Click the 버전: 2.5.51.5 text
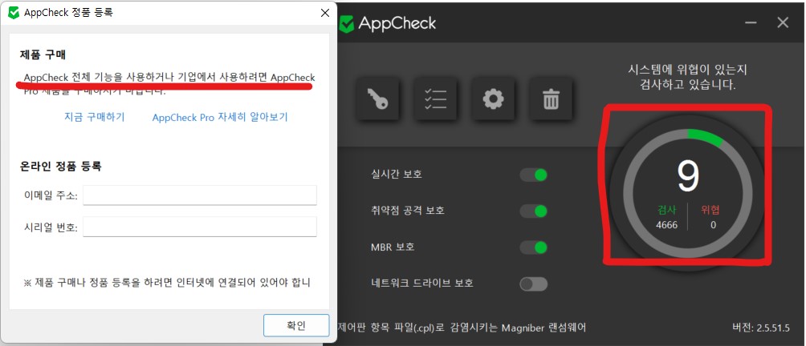Viewport: 806px width, 346px height. (x=761, y=328)
